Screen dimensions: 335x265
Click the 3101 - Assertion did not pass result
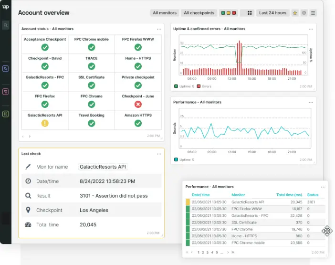pos(114,196)
